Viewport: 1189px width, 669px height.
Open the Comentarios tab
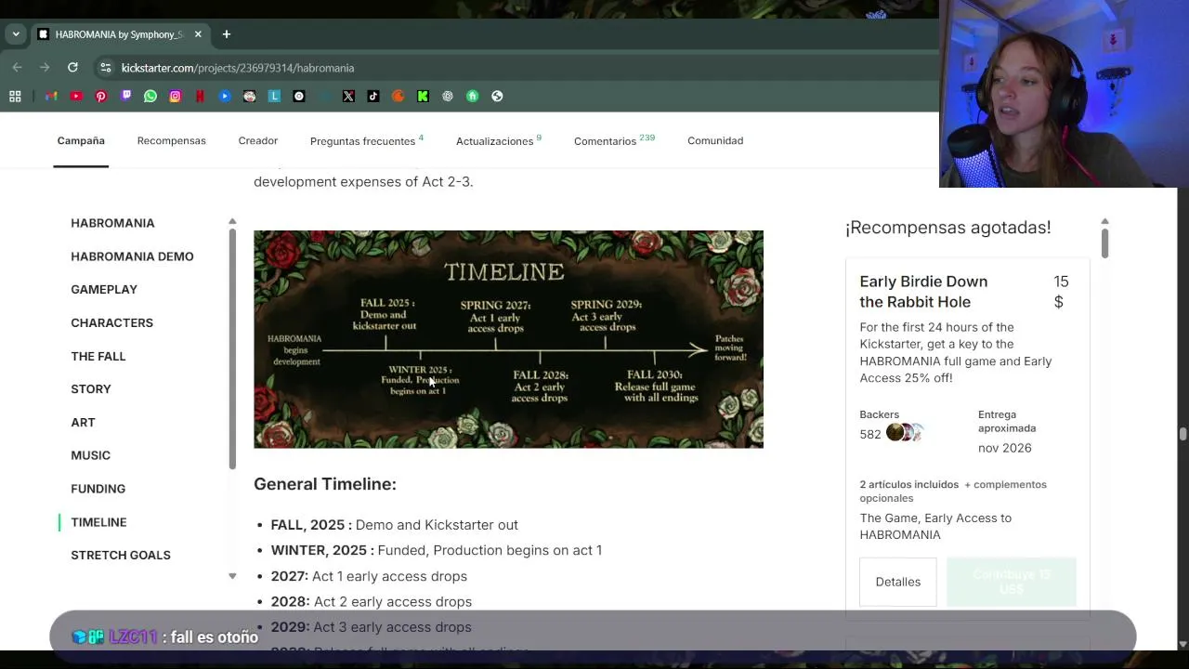coord(614,140)
